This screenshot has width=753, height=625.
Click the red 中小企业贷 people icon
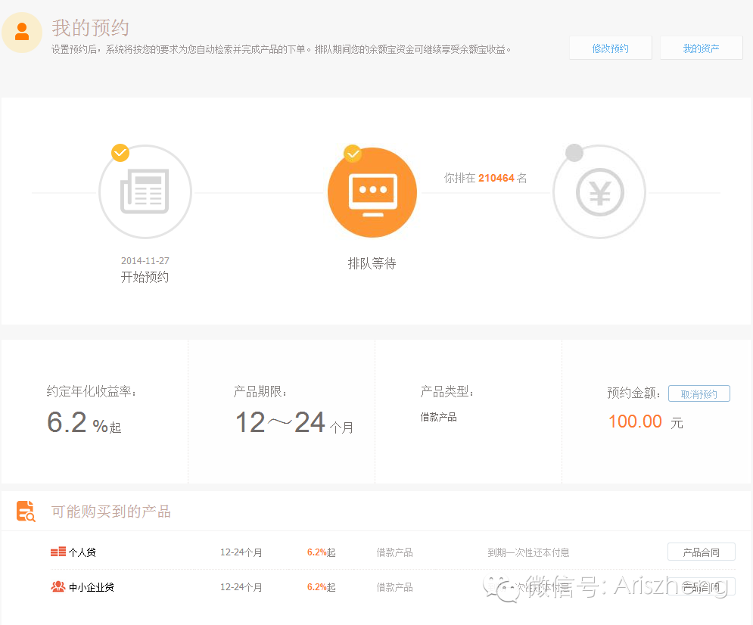[58, 586]
